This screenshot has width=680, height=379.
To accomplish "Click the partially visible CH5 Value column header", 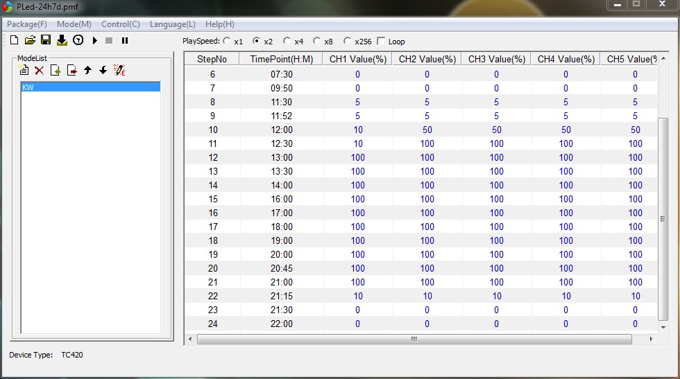I will click(x=629, y=59).
